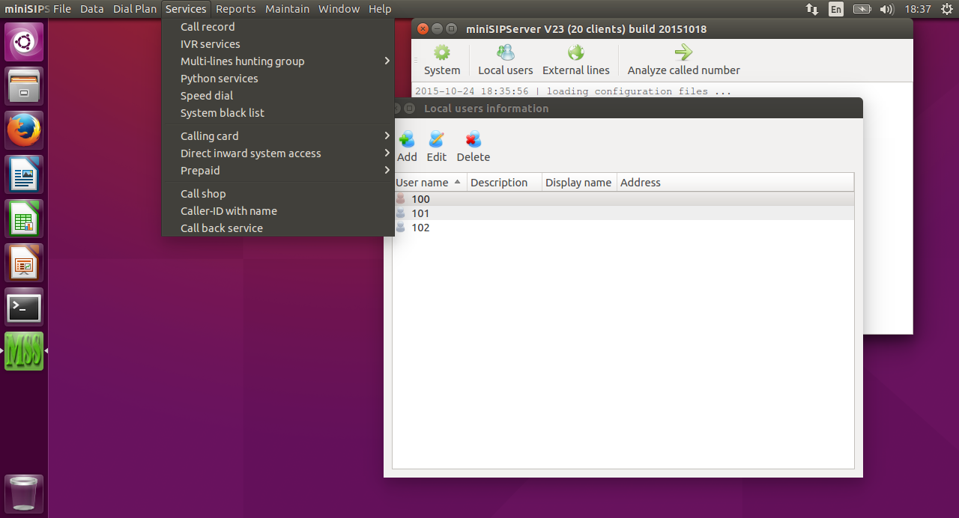Image resolution: width=959 pixels, height=518 pixels.
Task: Choose System black list menu entry
Action: point(278,113)
